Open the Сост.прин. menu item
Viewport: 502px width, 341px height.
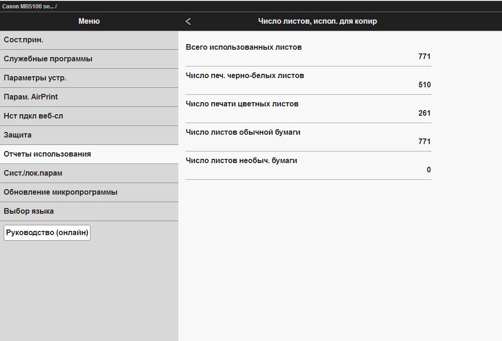pyautogui.click(x=89, y=40)
